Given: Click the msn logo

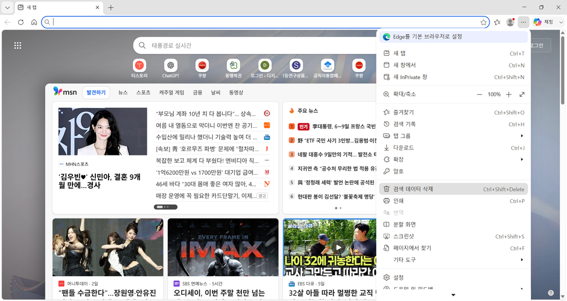Looking at the screenshot, I should [x=65, y=92].
